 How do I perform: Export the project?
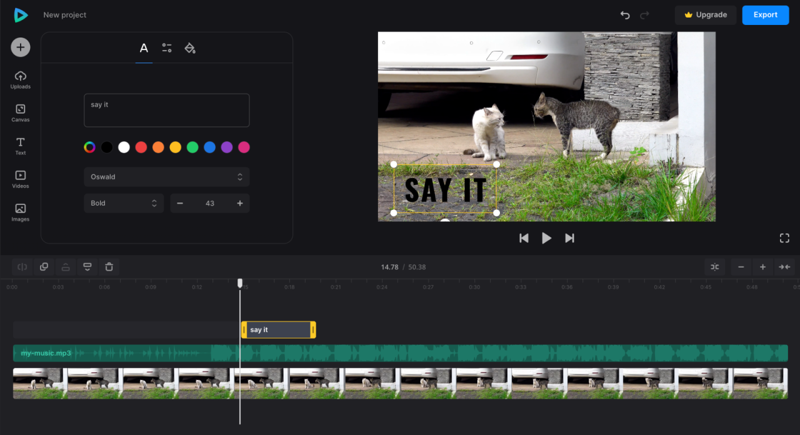766,14
